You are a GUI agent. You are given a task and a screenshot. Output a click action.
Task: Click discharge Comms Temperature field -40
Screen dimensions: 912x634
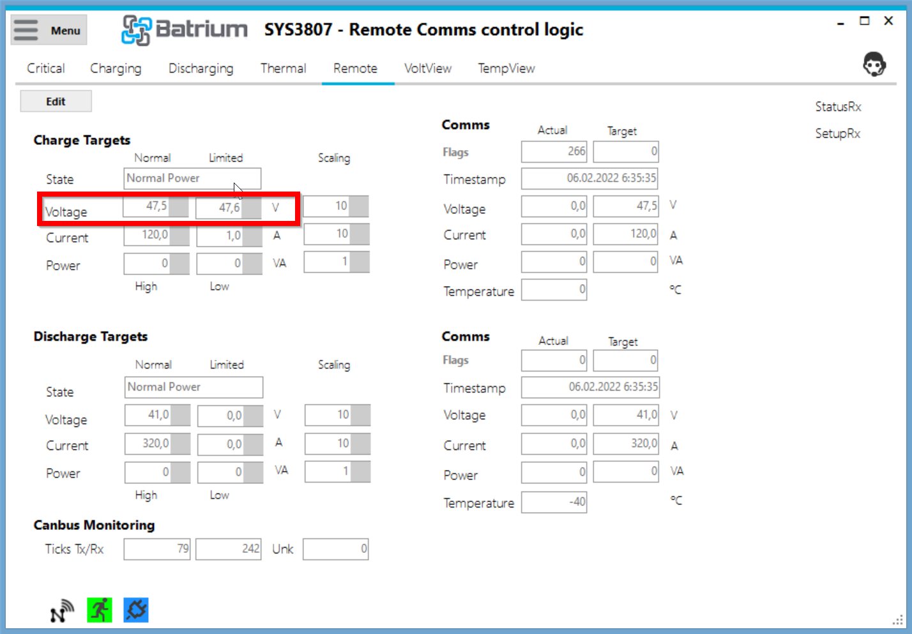[x=554, y=502]
